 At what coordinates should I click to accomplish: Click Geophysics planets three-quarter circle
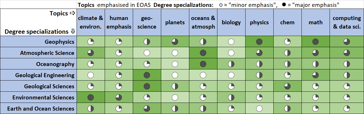coord(175,42)
